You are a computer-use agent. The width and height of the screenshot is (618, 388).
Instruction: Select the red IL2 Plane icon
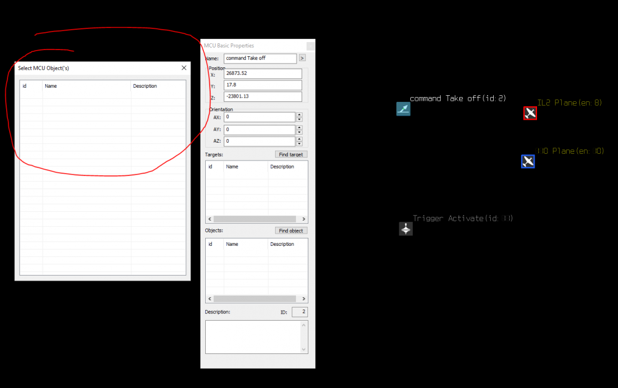click(530, 113)
